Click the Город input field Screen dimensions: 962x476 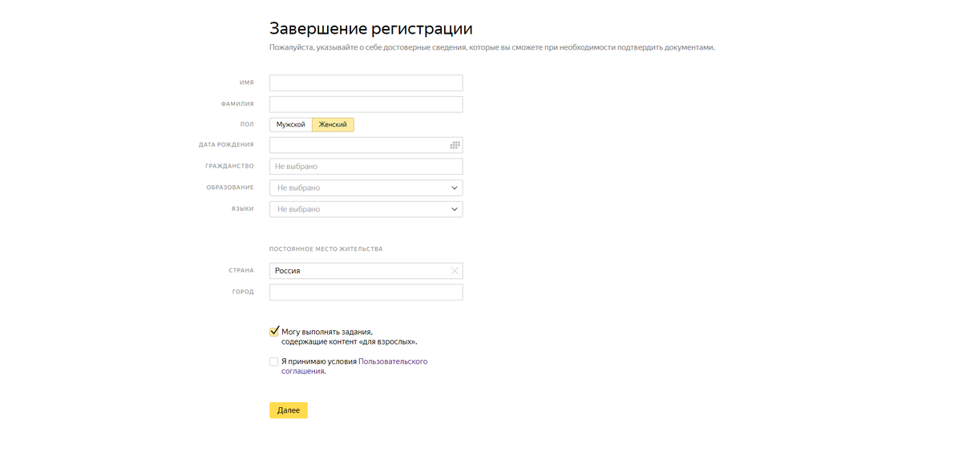[x=366, y=292]
